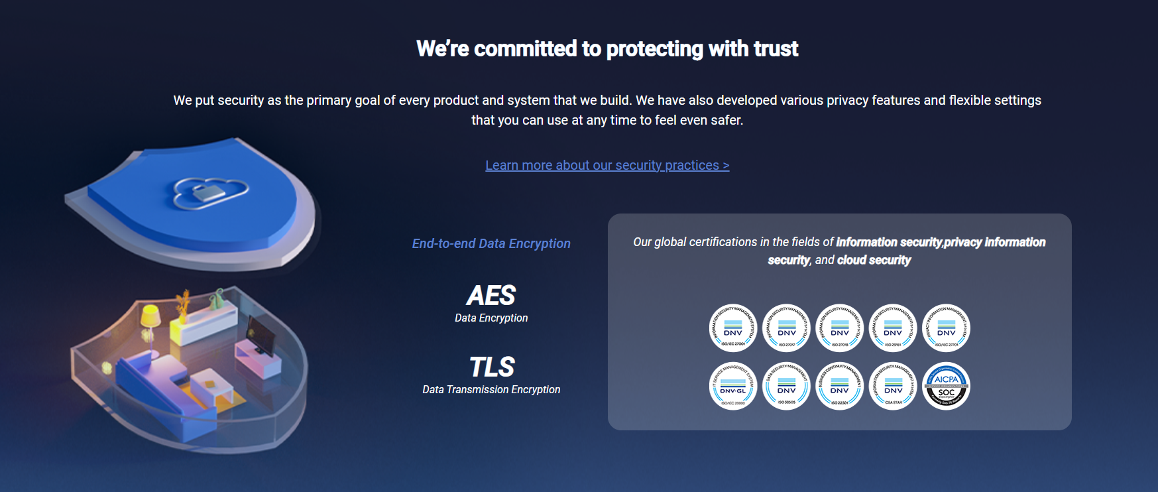Image resolution: width=1158 pixels, height=492 pixels.
Task: Click the DNV CSA STAR certification badge
Action: [x=893, y=386]
